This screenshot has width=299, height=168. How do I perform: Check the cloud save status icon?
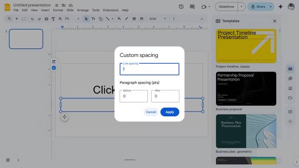coord(71,5)
